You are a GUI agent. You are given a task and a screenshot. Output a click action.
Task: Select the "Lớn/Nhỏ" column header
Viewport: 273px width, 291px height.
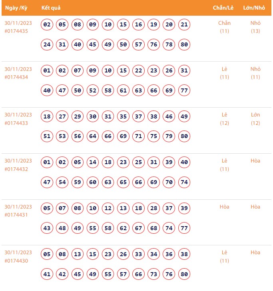pyautogui.click(x=254, y=8)
